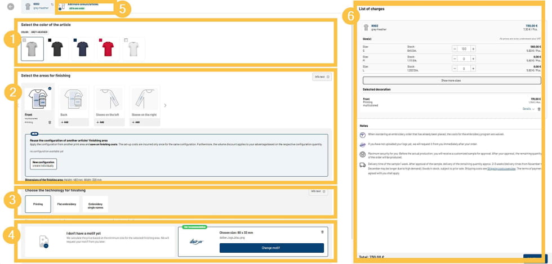Screen dimensions: 552x264
Task: Click the delivery truck note icon
Action: coord(363,165)
